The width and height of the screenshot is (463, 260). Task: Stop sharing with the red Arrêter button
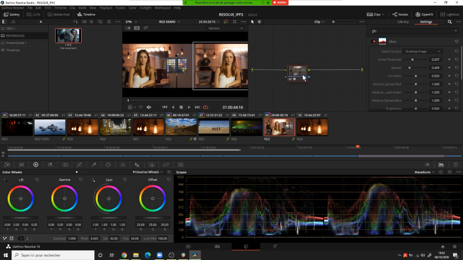280,2
